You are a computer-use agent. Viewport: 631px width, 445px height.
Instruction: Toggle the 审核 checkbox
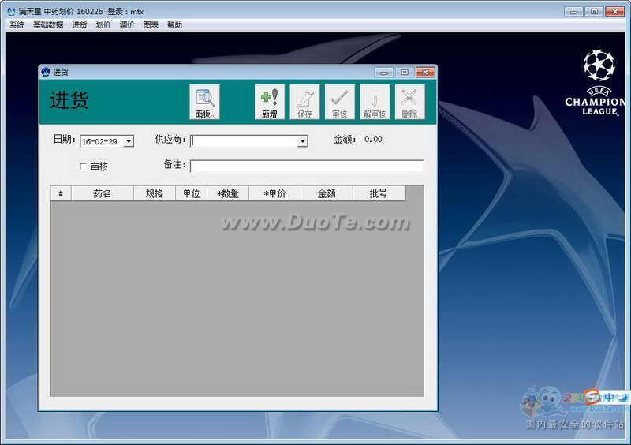tap(84, 166)
